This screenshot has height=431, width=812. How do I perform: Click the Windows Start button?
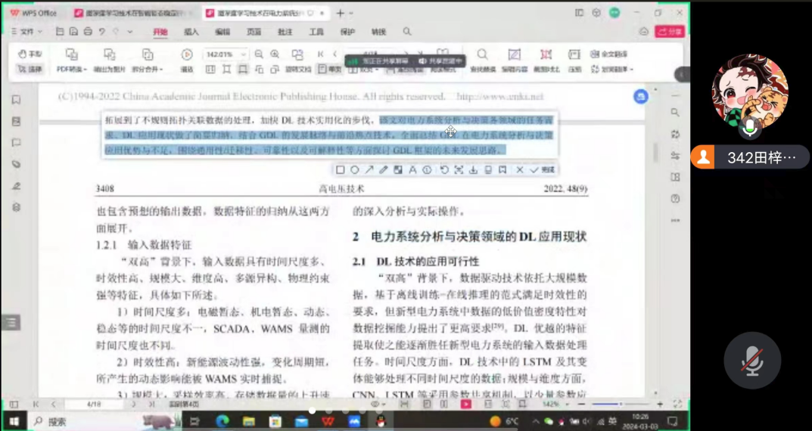tap(14, 421)
